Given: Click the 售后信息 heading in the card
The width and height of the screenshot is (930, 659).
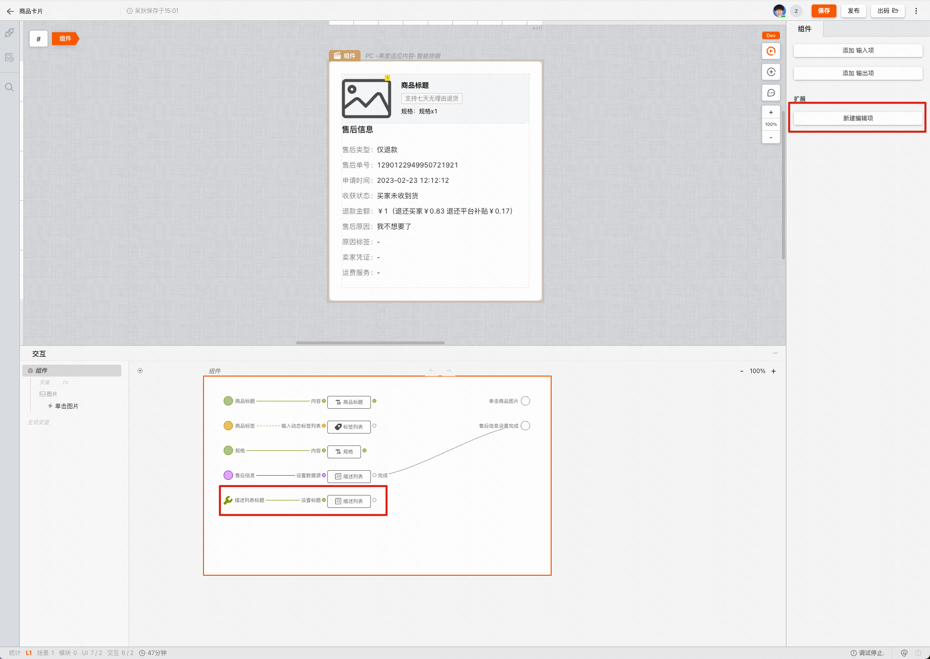Looking at the screenshot, I should click(358, 129).
